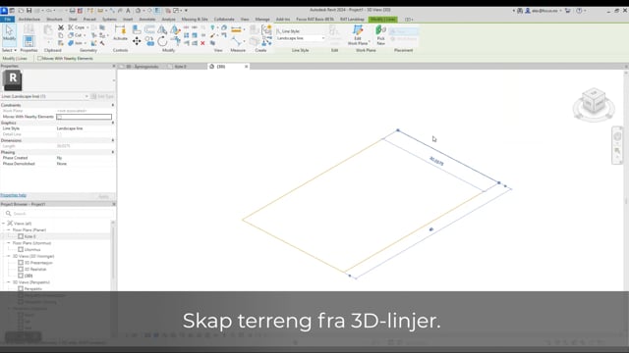Switch to the Massing & Site tab
Image resolution: width=629 pixels, height=353 pixels.
pyautogui.click(x=195, y=20)
